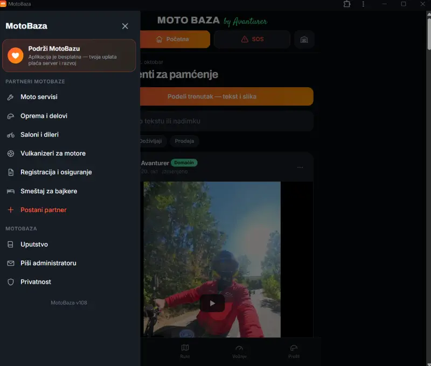431x366 pixels.
Task: Click helmet icon beside Oprema i delovi
Action: [x=10, y=116]
